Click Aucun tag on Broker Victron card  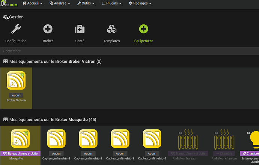[16, 95]
